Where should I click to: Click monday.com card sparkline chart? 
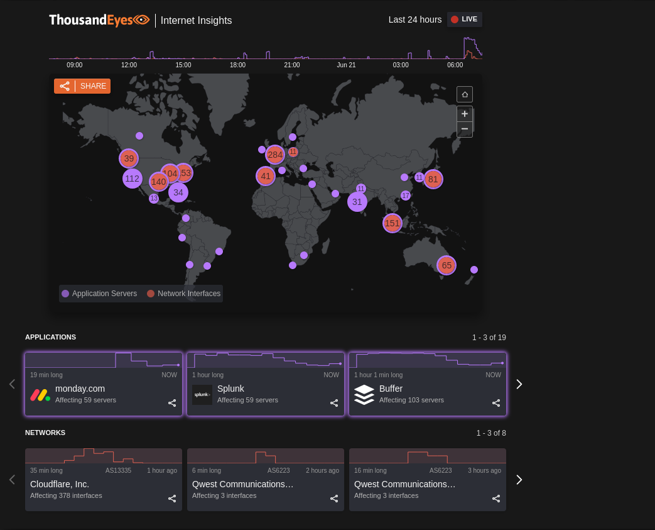coord(104,360)
